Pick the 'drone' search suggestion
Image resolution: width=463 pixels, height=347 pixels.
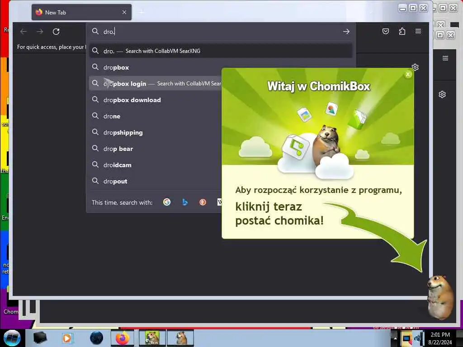tap(156, 116)
